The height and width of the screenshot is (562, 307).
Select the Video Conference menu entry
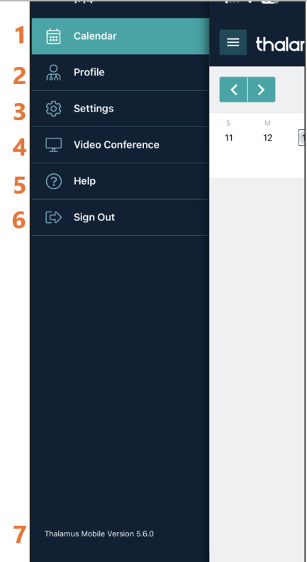click(x=121, y=145)
